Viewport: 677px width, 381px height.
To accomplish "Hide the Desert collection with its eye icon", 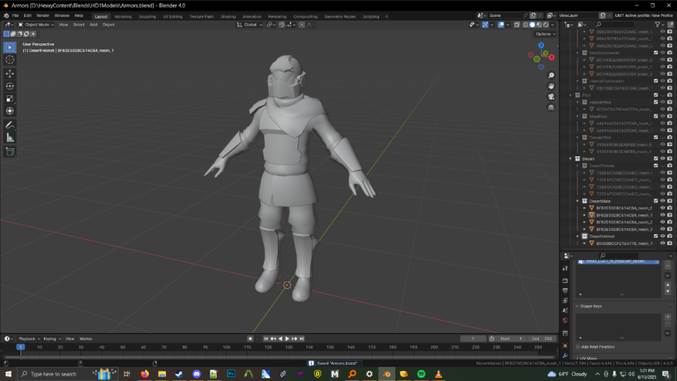I will click(663, 158).
